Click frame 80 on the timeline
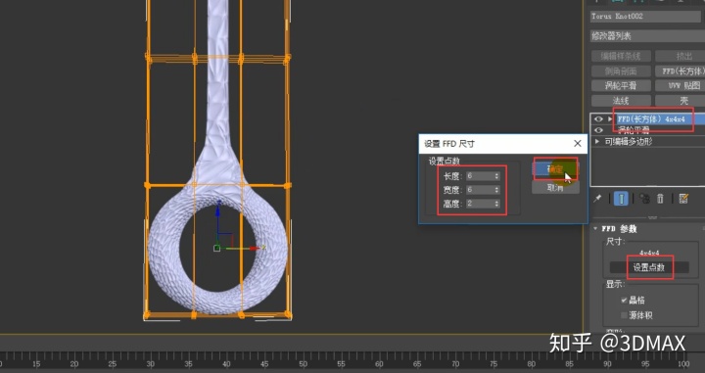 [x=532, y=363]
